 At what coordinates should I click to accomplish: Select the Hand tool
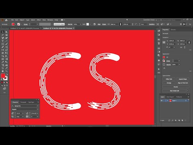[3, 71]
